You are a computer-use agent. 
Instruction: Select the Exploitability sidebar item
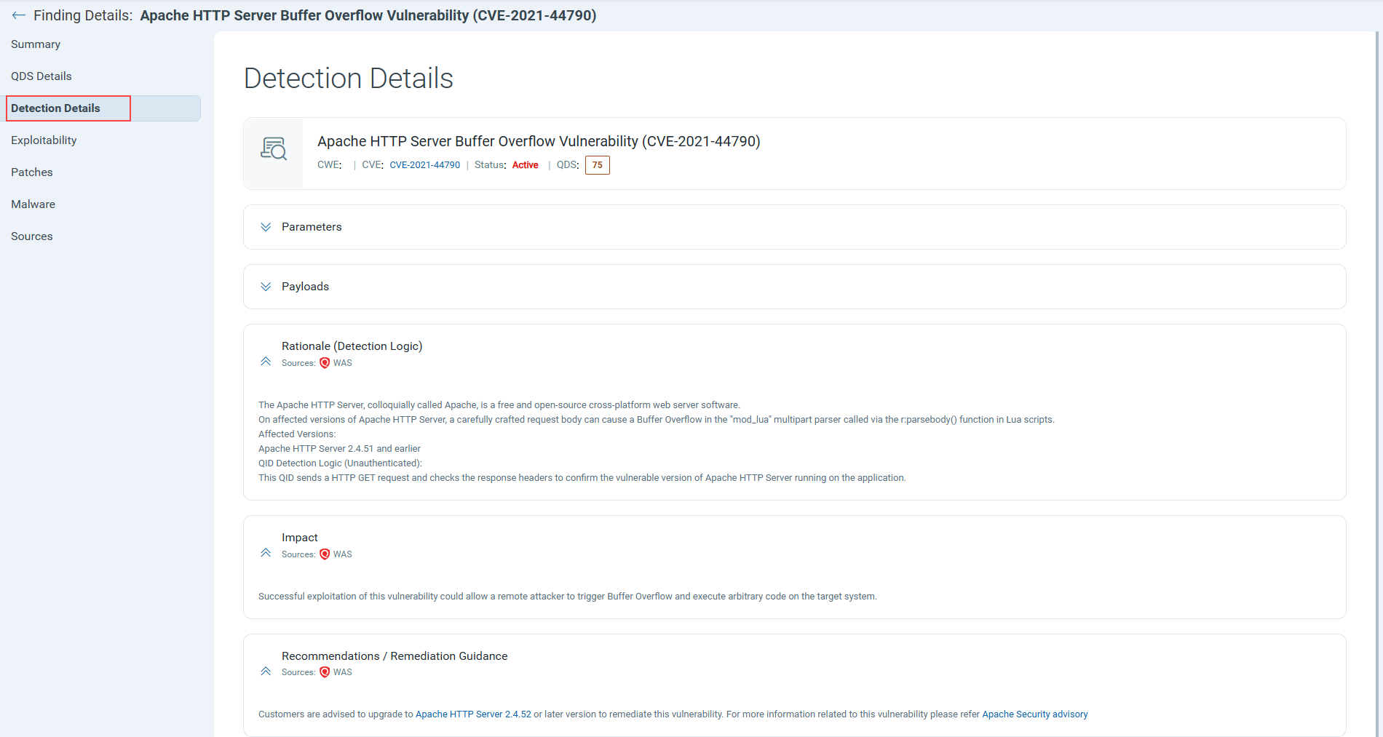pos(44,140)
